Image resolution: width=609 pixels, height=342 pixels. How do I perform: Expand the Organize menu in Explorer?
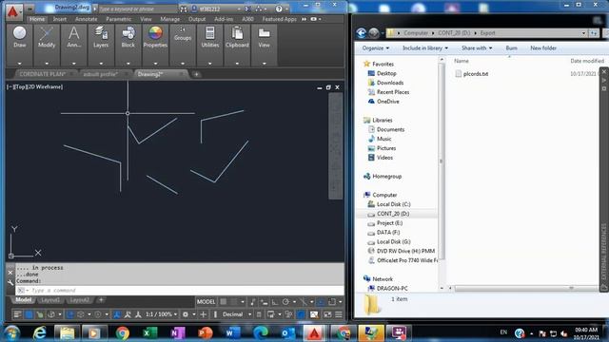tap(376, 48)
